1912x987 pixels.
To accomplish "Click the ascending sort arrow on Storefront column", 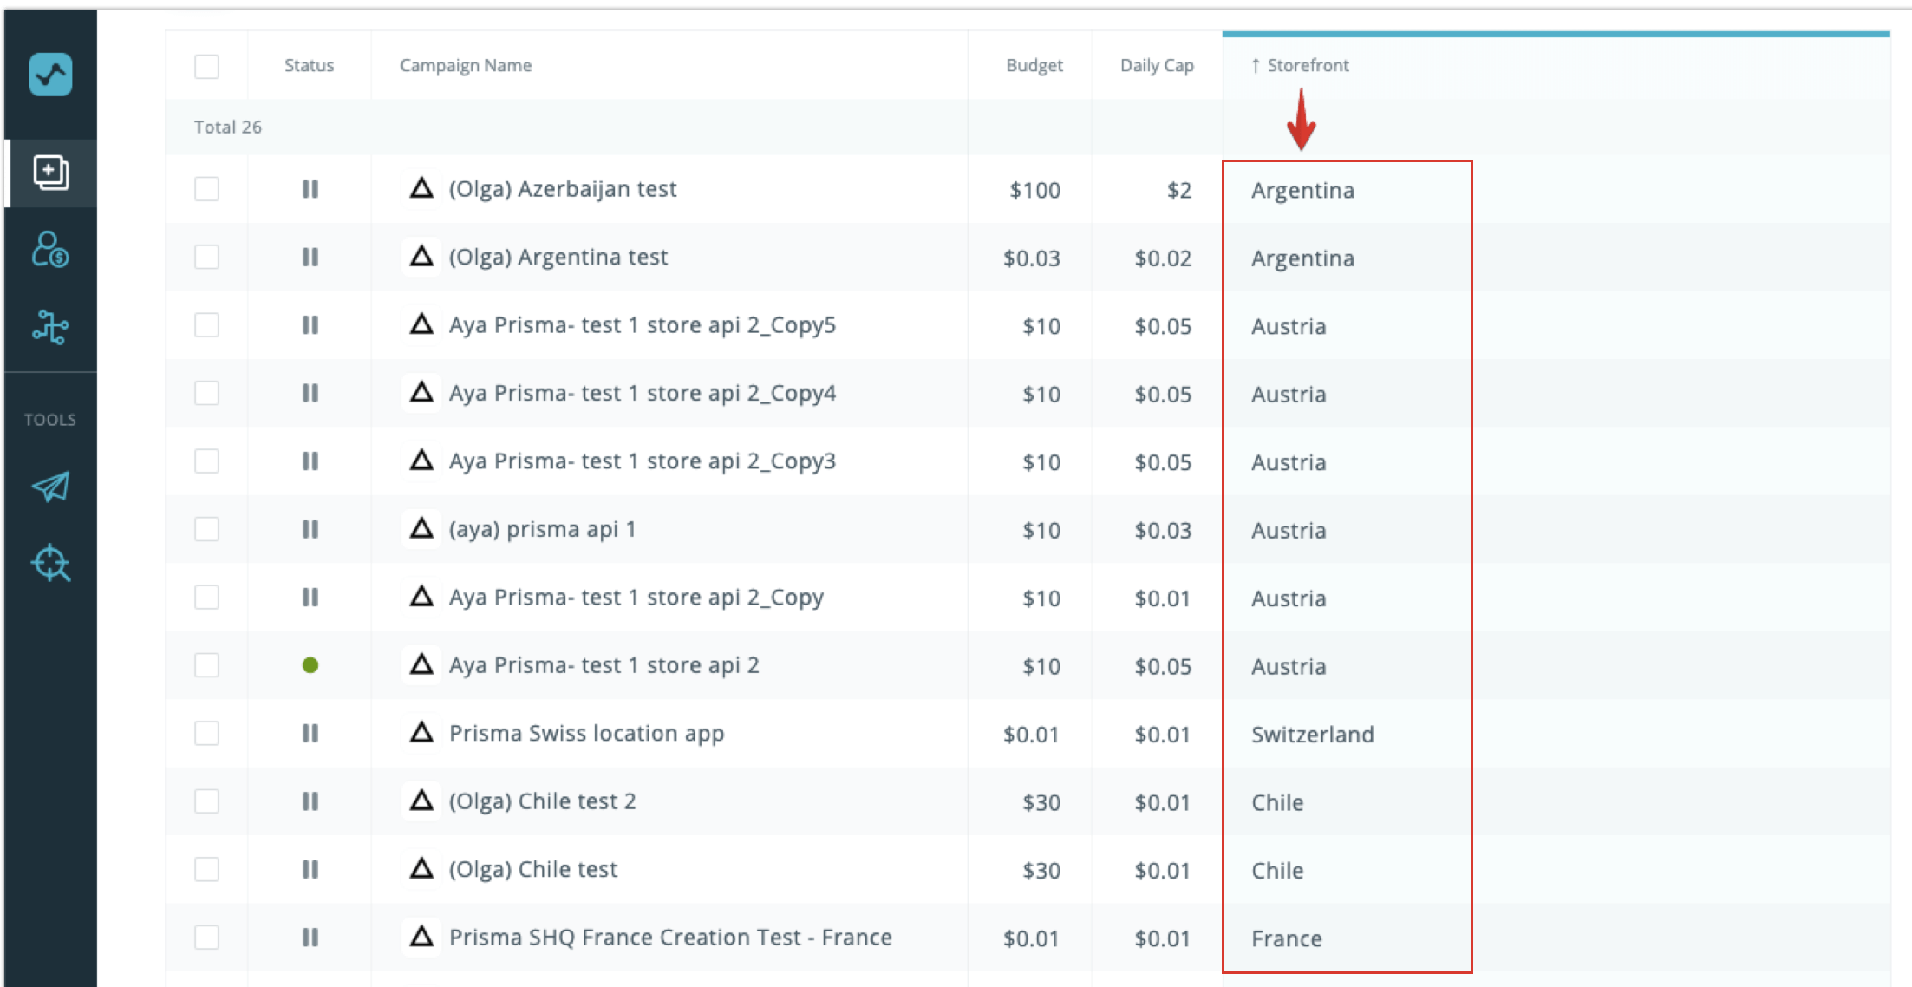I will pos(1256,65).
